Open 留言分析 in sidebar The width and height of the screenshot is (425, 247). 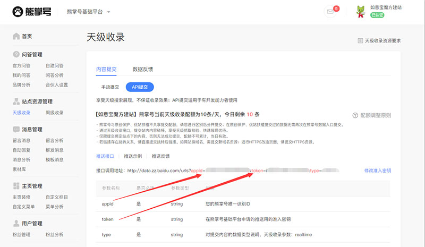(x=55, y=140)
